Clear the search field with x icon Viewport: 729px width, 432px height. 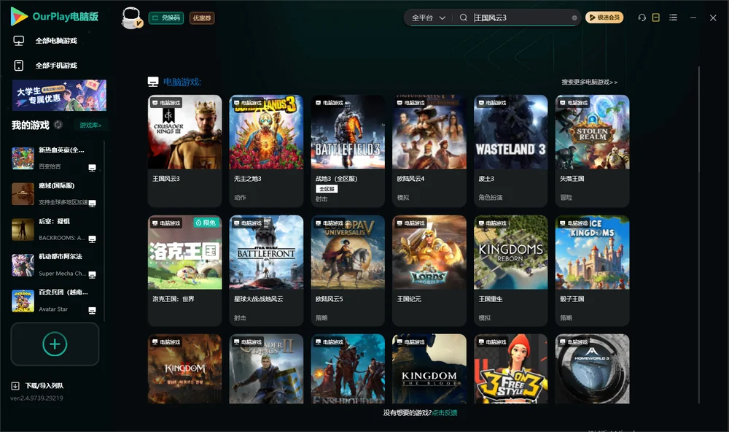tap(574, 18)
